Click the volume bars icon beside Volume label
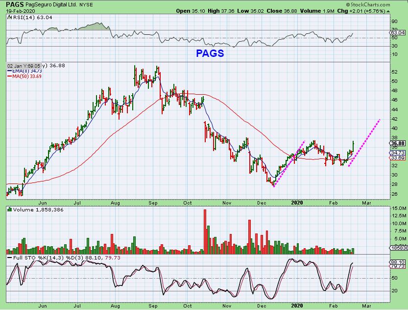This screenshot has height=310, width=408. [9, 209]
